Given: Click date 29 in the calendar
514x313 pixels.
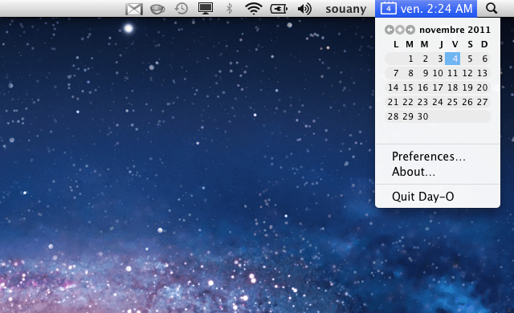Looking at the screenshot, I should [408, 116].
